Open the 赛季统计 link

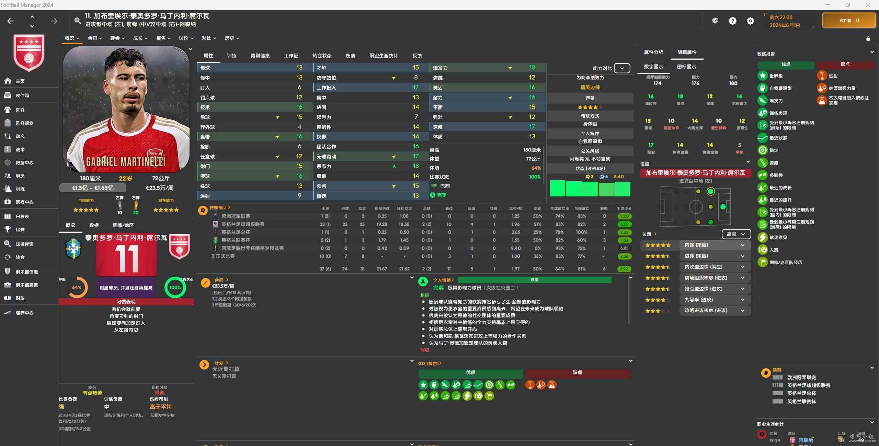coord(220,207)
